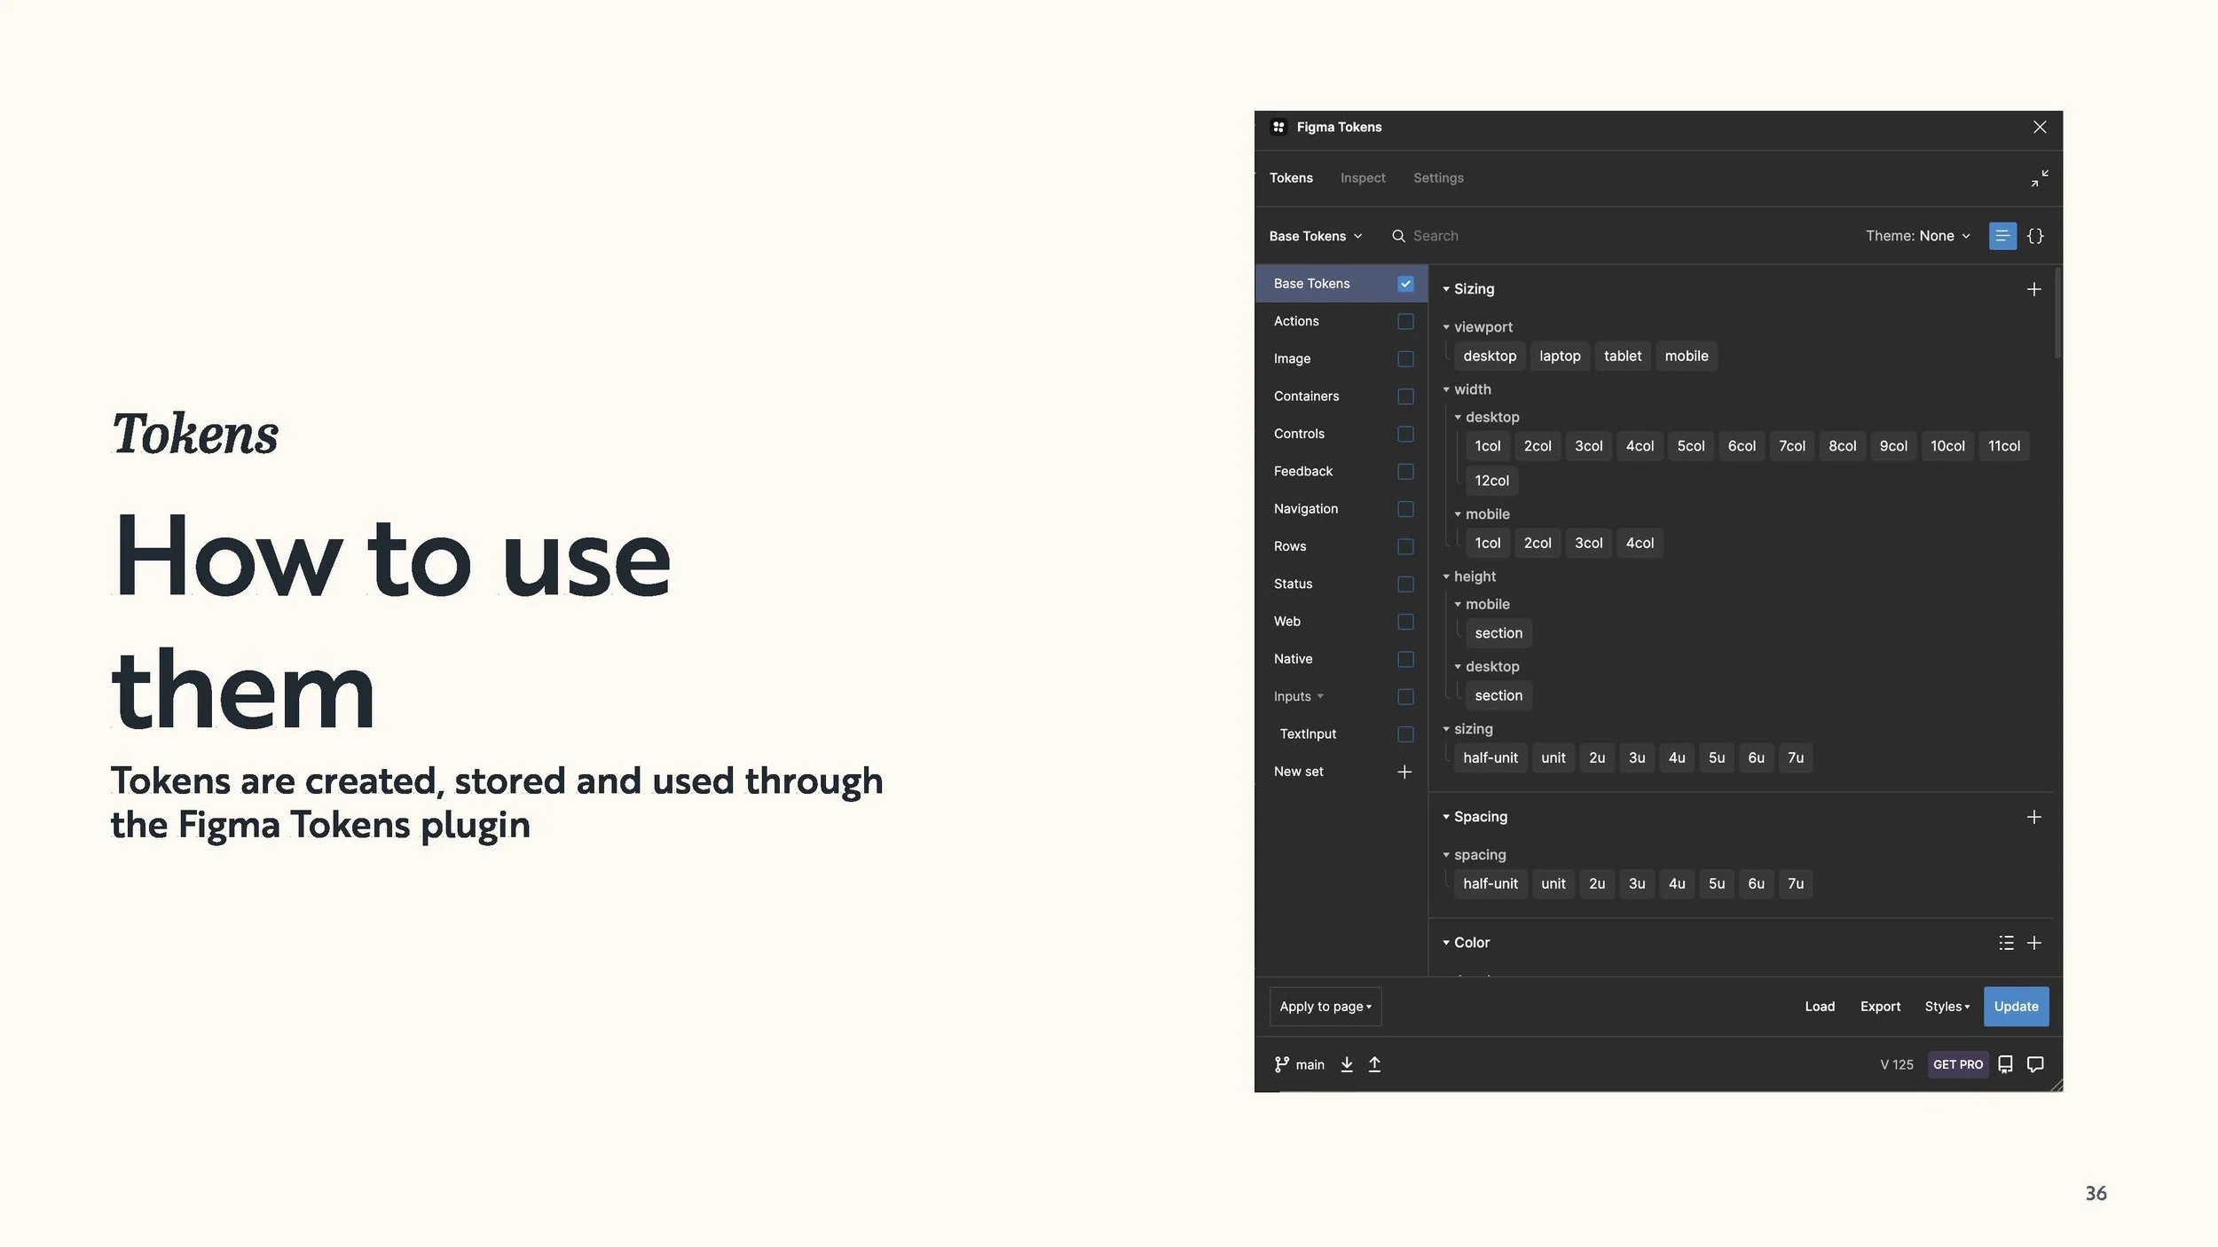Open the Base Tokens set dropdown

point(1315,236)
